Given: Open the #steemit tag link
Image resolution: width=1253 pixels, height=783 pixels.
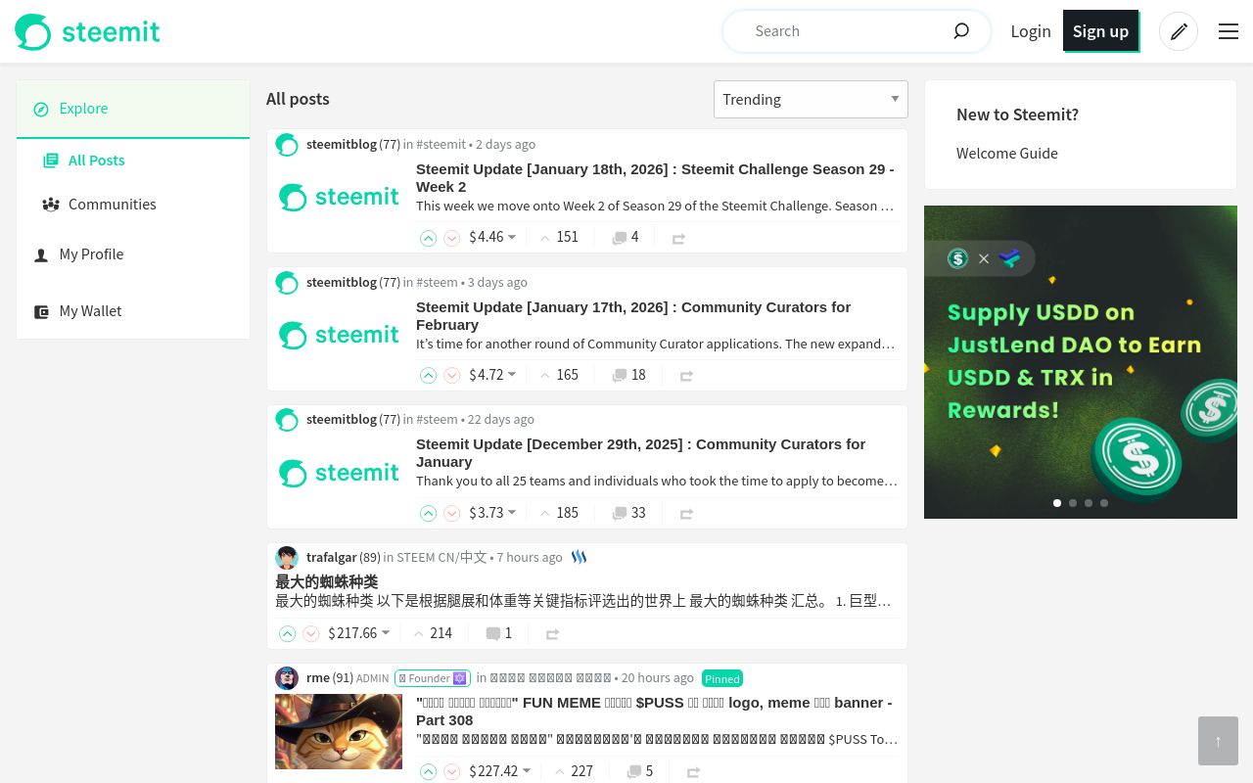Looking at the screenshot, I should 441,145.
